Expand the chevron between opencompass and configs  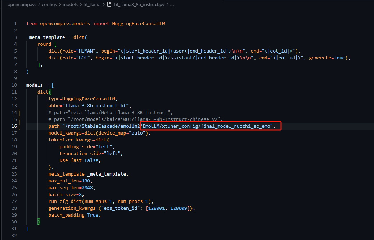(x=40, y=5)
